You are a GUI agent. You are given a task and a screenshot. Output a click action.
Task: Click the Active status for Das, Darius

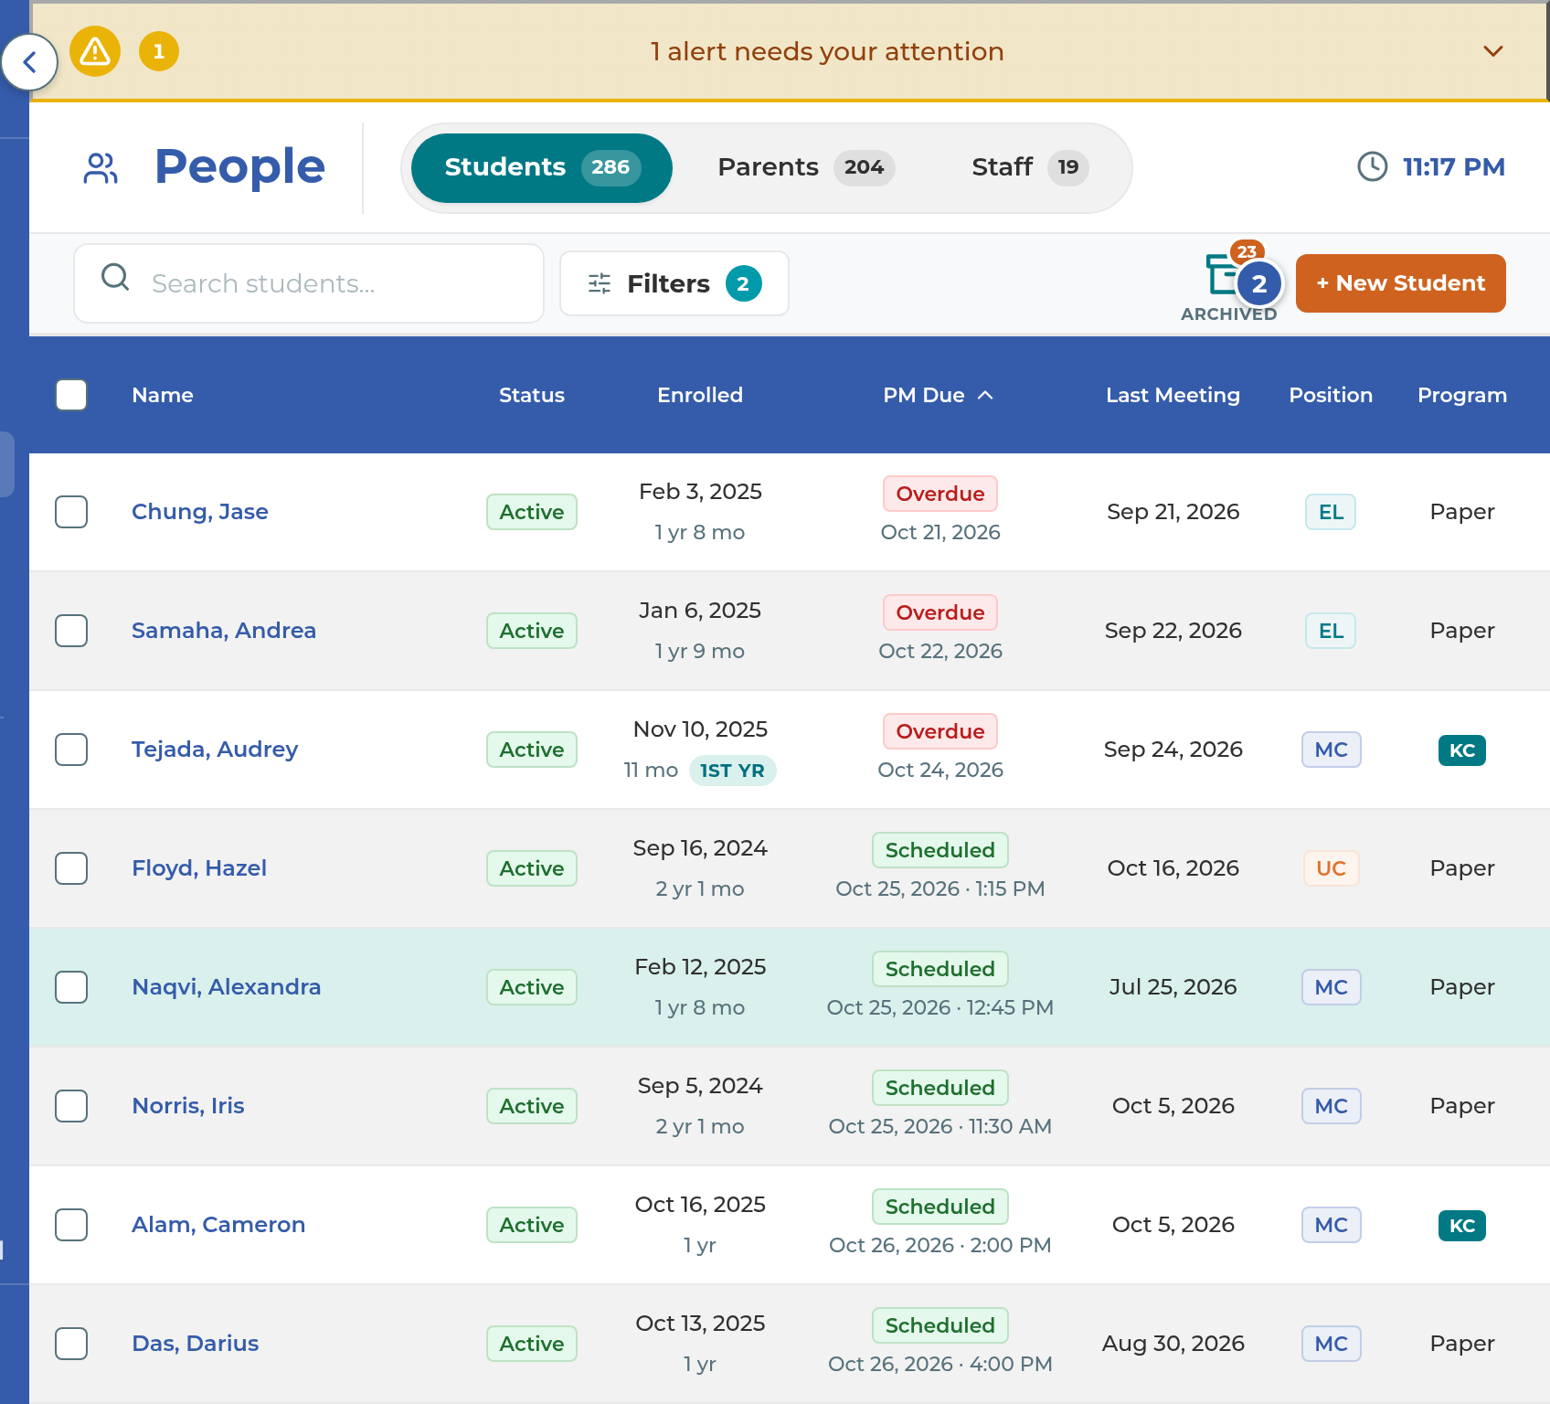coord(532,1344)
